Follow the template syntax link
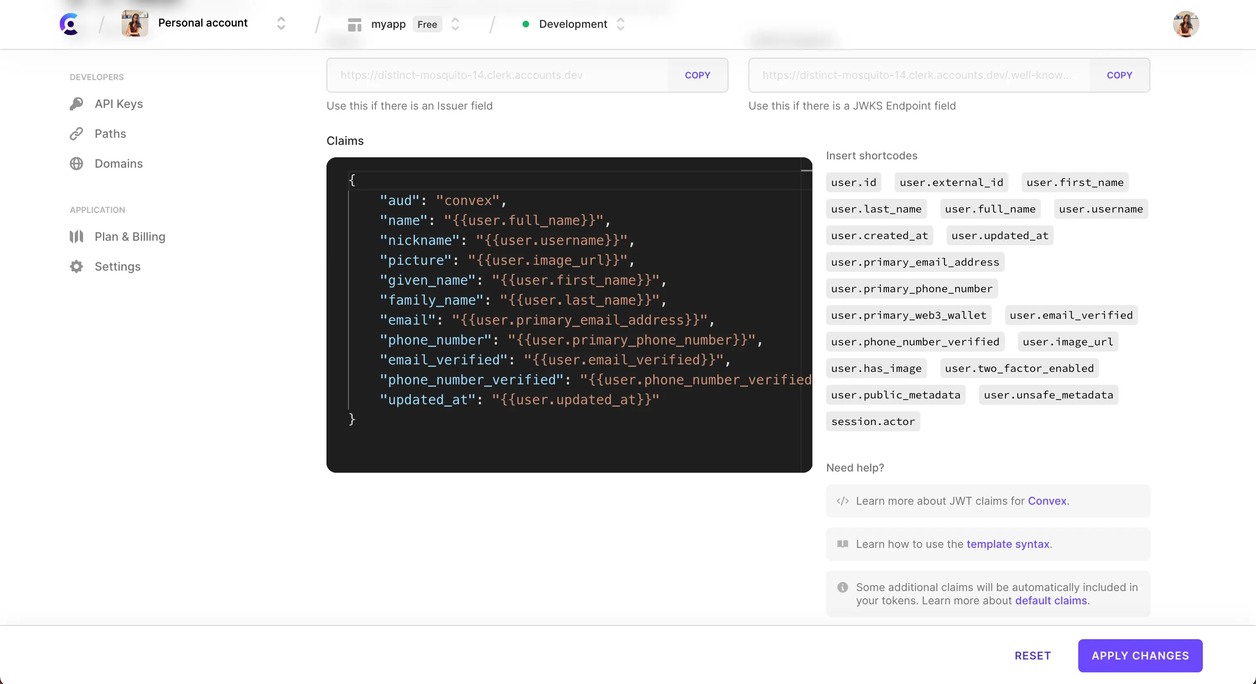This screenshot has width=1256, height=684. coord(1007,544)
